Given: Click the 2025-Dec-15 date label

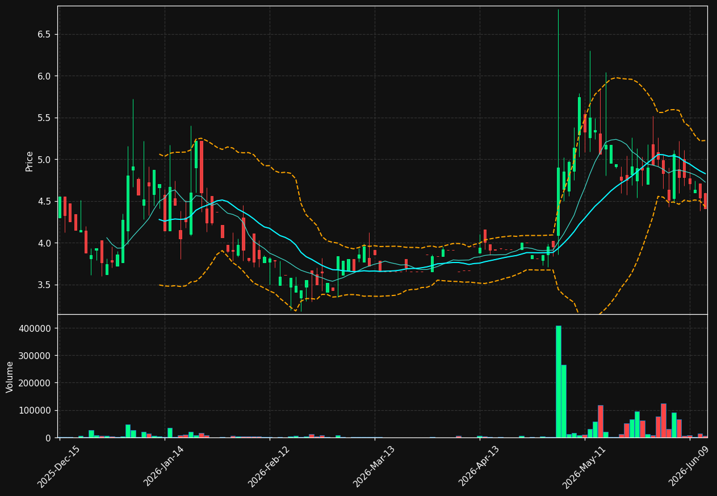Looking at the screenshot, I should pos(59,466).
